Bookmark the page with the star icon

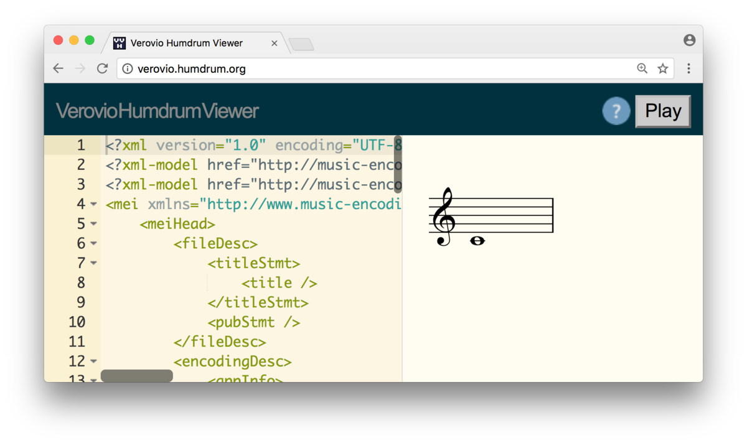coord(663,68)
